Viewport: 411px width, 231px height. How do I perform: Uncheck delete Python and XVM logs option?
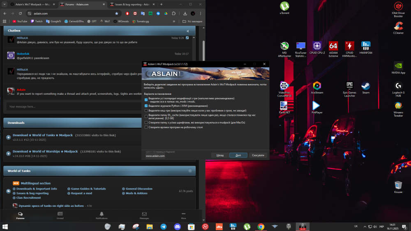point(146,106)
